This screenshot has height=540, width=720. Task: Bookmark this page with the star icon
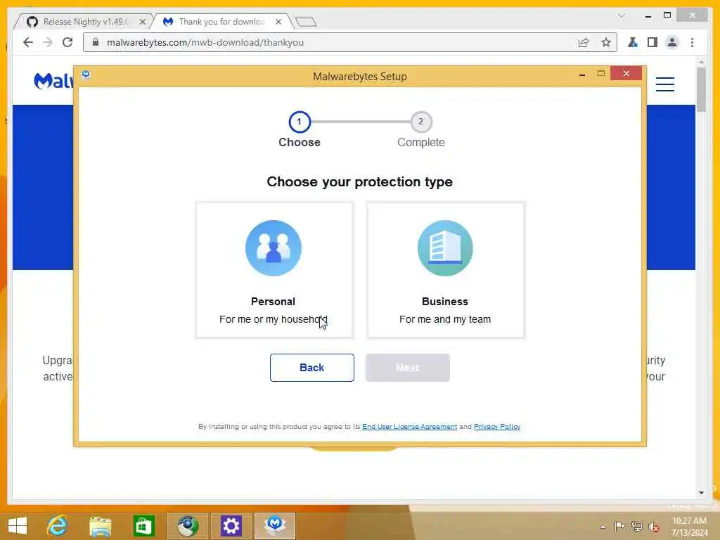[x=605, y=42]
